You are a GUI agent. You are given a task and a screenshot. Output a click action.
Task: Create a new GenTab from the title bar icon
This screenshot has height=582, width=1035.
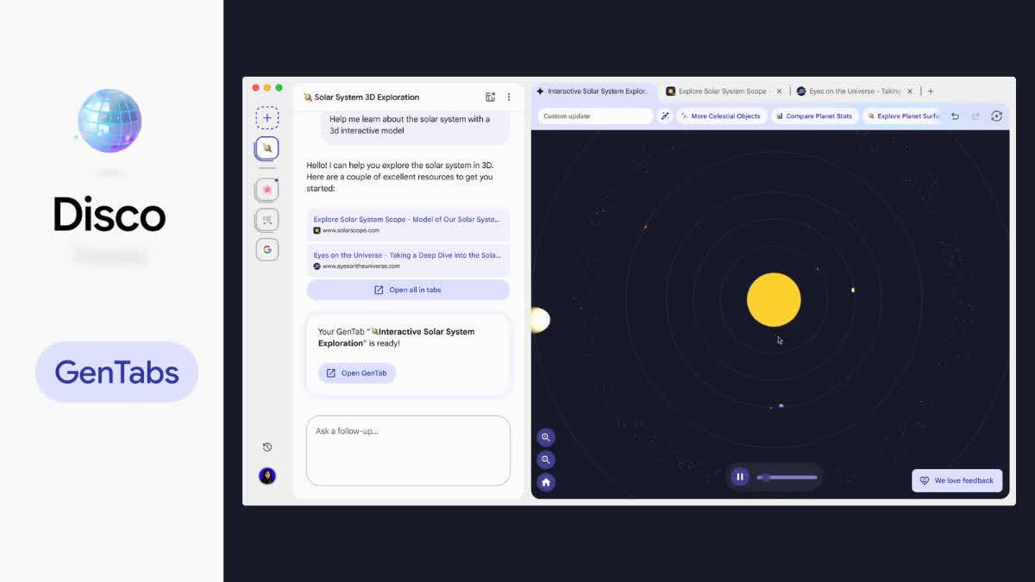[x=490, y=97]
